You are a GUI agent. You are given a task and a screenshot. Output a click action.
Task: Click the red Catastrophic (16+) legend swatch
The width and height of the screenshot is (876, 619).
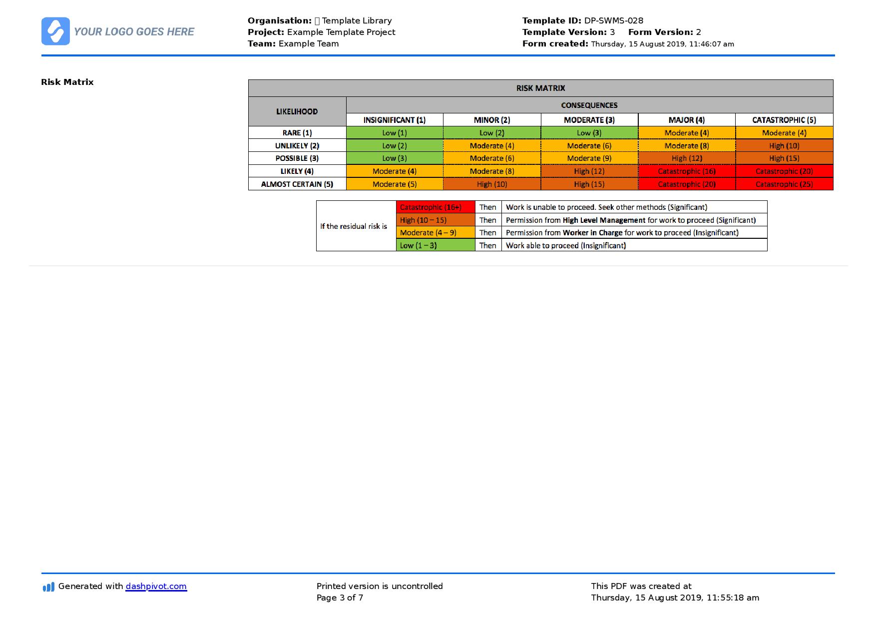(435, 207)
